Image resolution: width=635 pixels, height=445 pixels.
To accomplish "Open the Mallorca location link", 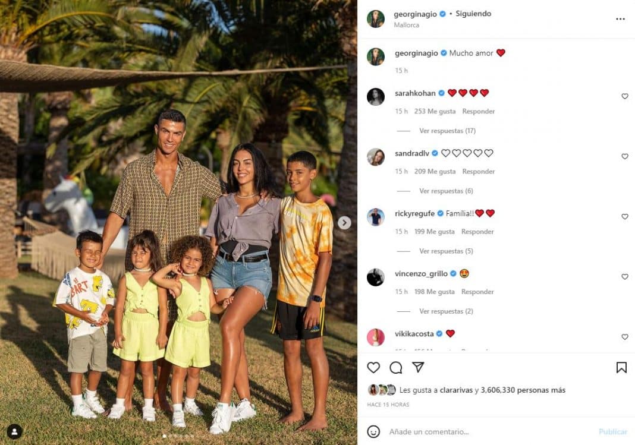I will 407,25.
